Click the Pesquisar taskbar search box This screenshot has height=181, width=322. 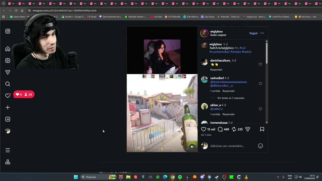pos(99,177)
